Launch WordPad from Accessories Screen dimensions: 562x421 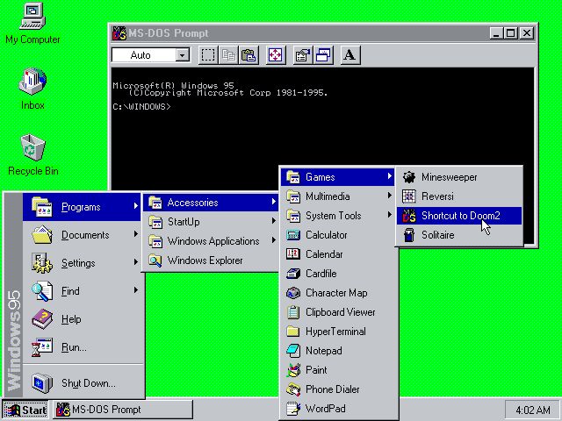(337, 409)
